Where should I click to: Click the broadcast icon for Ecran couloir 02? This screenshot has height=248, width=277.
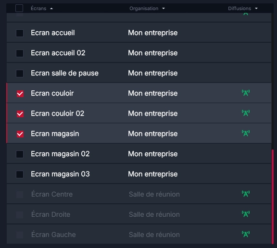tap(246, 113)
